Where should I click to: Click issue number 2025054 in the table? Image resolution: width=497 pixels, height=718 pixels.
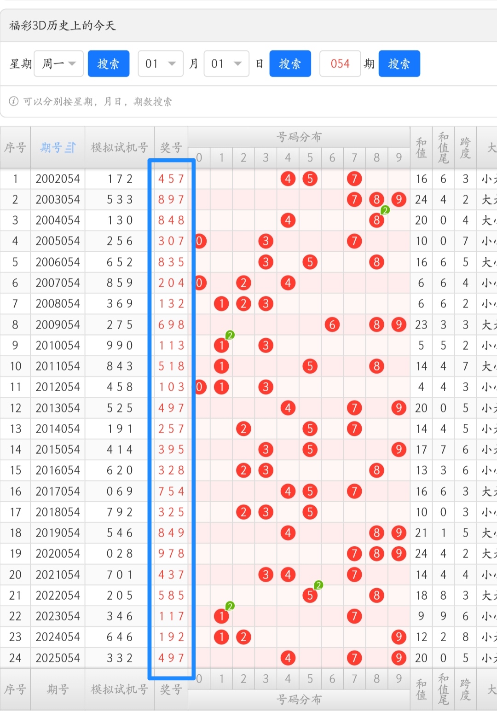pyautogui.click(x=58, y=658)
